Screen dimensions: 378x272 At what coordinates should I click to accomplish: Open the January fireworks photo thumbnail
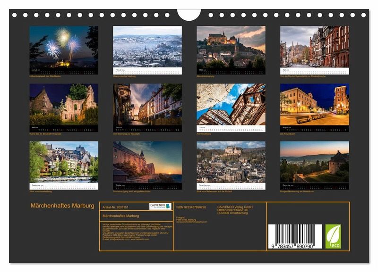coord(64,47)
